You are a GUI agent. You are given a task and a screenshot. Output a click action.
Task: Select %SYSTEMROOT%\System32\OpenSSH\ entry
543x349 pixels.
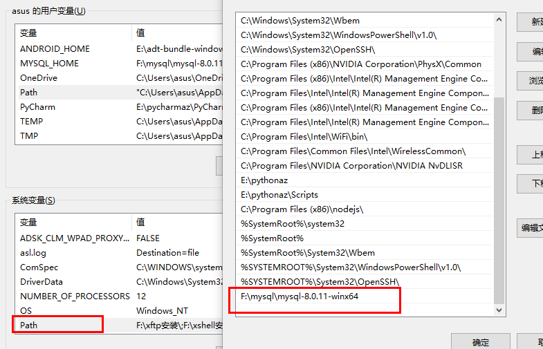365,282
